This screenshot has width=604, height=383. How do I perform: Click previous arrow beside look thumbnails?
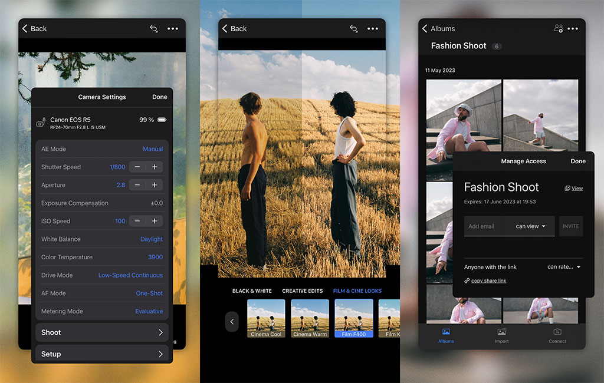click(232, 321)
